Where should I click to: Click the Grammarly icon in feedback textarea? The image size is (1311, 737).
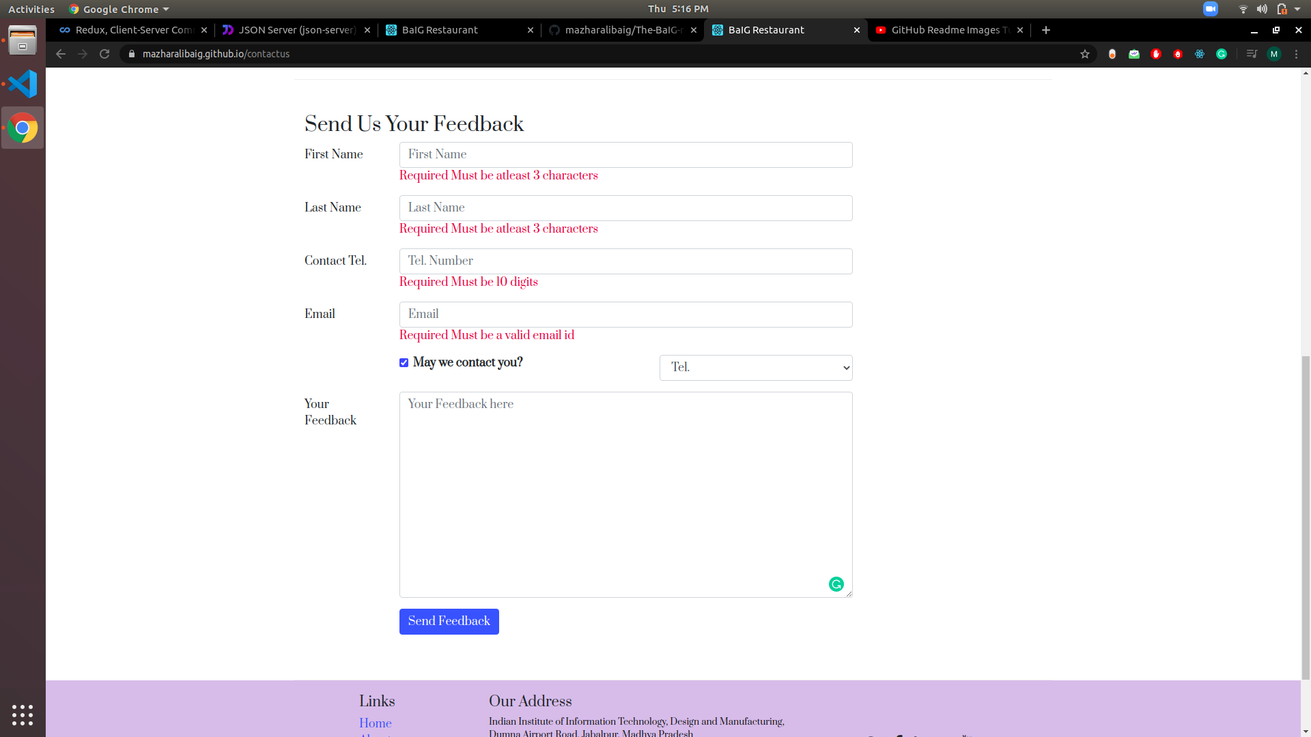click(x=836, y=584)
